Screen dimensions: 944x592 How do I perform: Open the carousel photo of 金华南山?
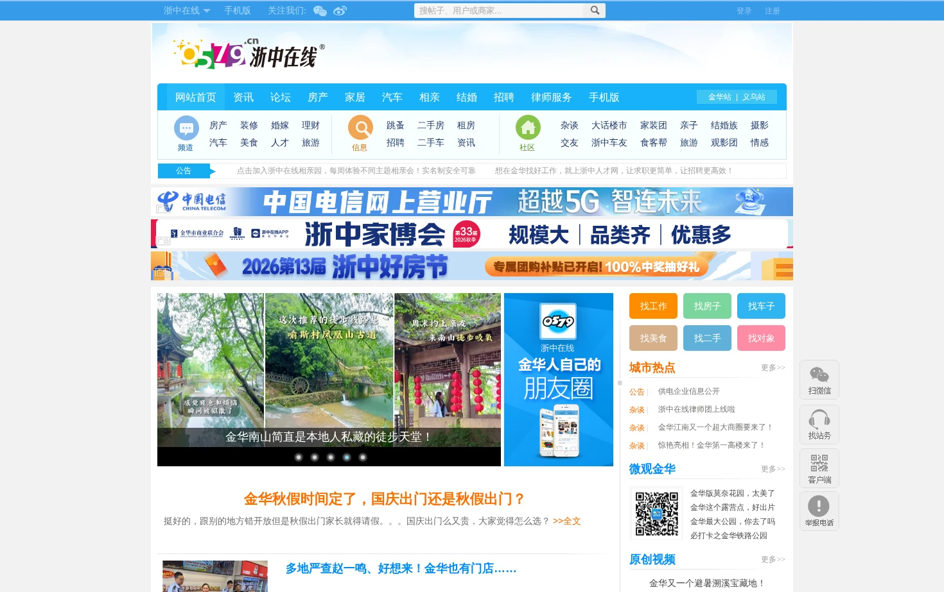tap(329, 370)
